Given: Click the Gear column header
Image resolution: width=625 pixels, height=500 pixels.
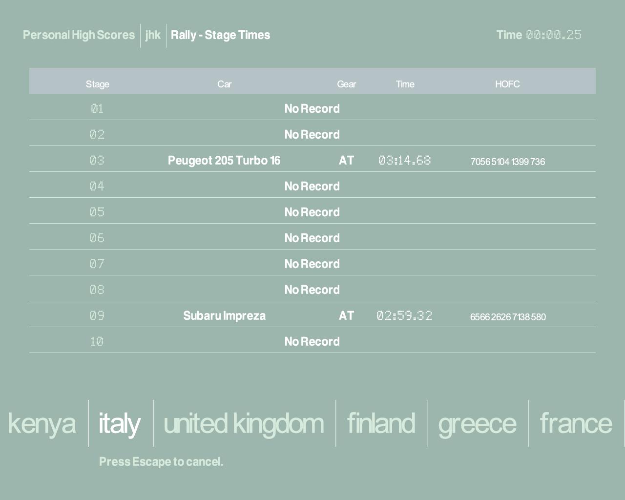Looking at the screenshot, I should (346, 84).
